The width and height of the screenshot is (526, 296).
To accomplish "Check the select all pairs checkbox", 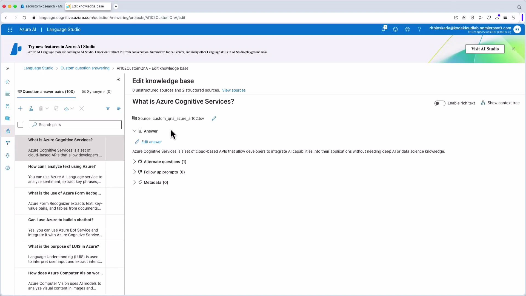I will click(x=20, y=125).
